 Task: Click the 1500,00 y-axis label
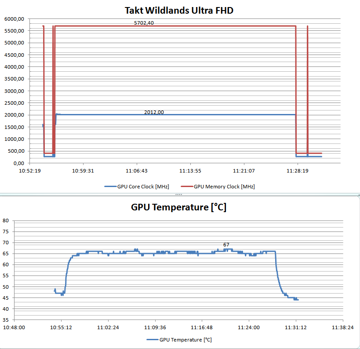click(14, 127)
